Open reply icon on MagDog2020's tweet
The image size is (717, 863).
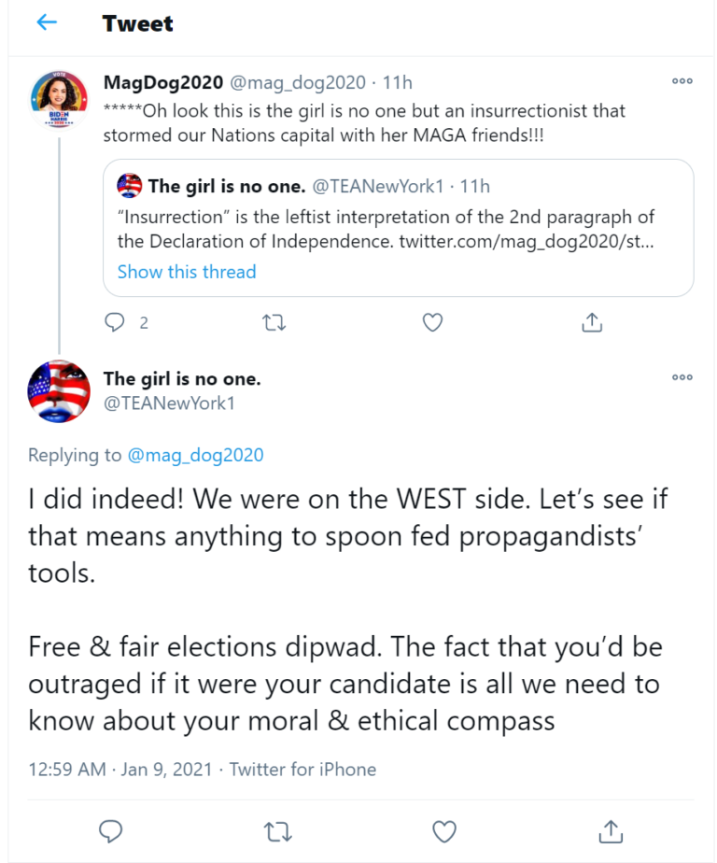pos(115,322)
